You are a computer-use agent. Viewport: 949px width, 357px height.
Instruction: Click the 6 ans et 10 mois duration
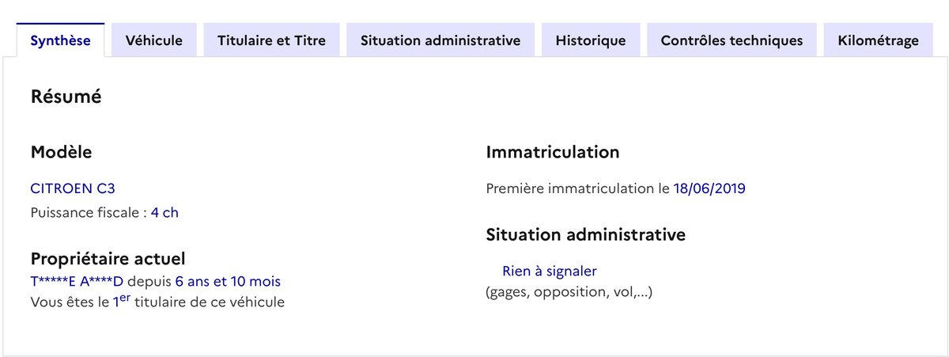click(x=228, y=281)
